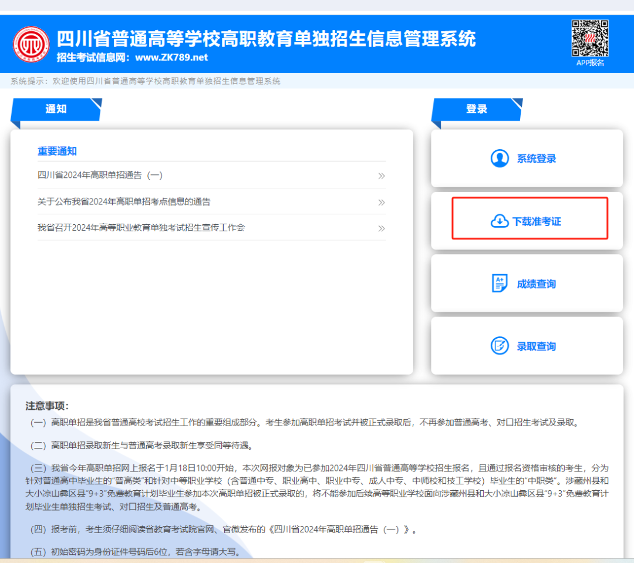634x563 pixels.
Task: Click the red circular exam authority logo
Action: [32, 45]
